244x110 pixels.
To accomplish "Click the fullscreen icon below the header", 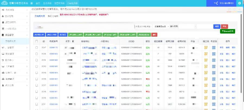I will click(x=229, y=9).
